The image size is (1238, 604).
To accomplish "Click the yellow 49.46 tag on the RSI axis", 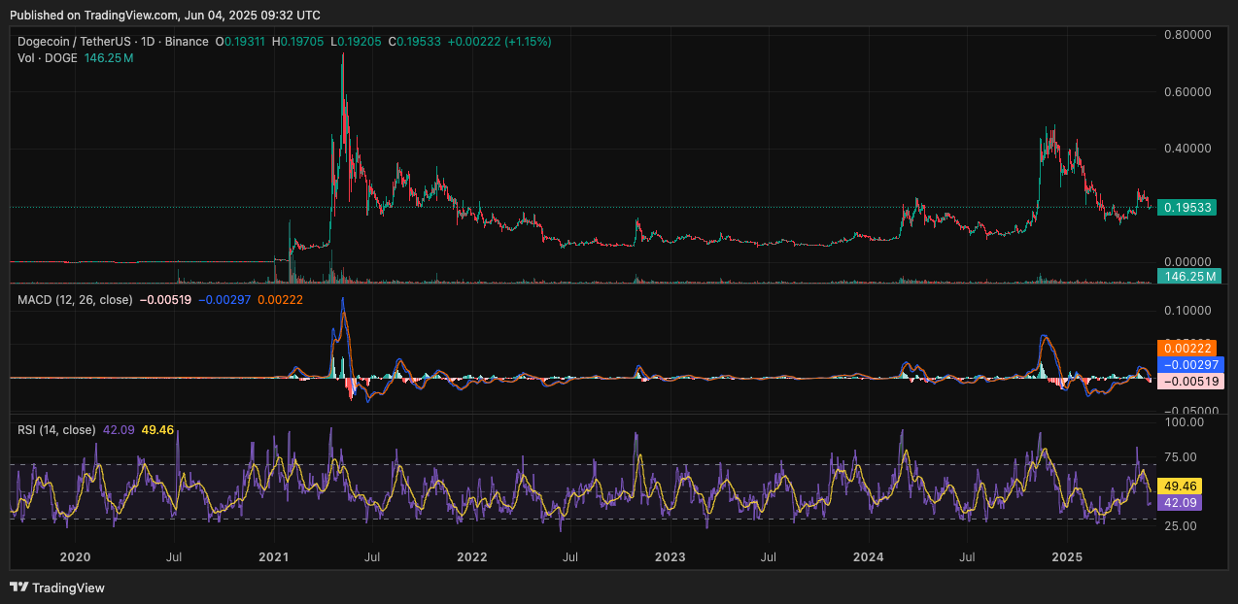I will [1180, 486].
